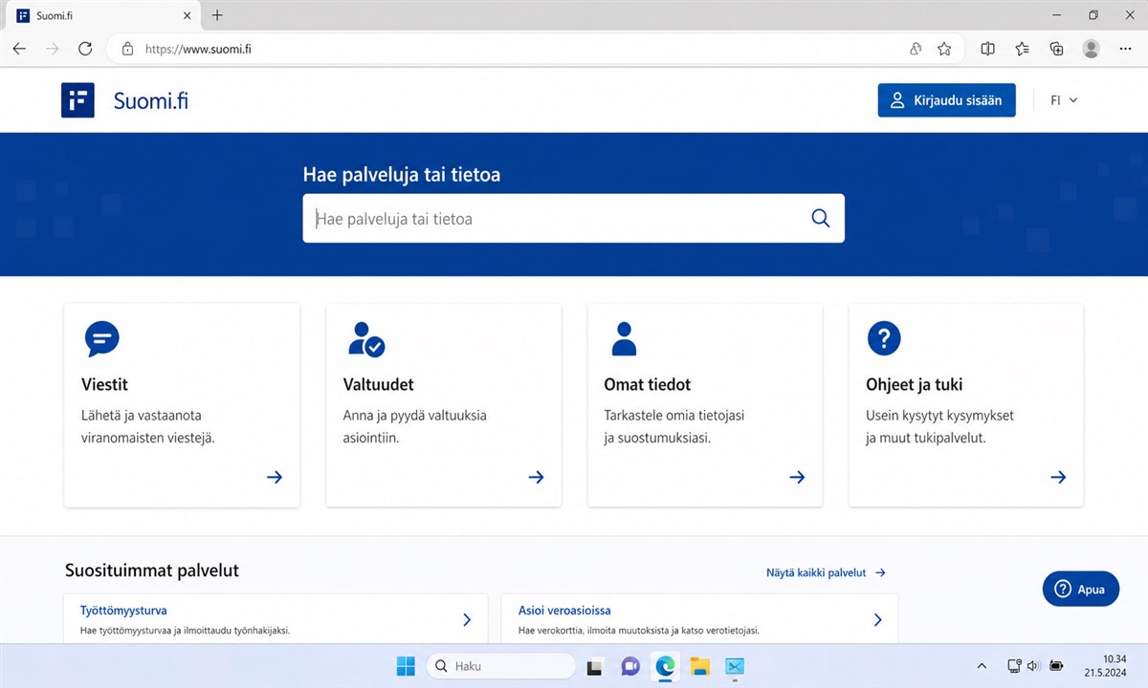
Task: Open the Windows Start menu
Action: click(406, 666)
